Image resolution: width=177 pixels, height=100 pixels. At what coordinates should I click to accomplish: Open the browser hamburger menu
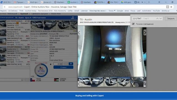point(159,2)
